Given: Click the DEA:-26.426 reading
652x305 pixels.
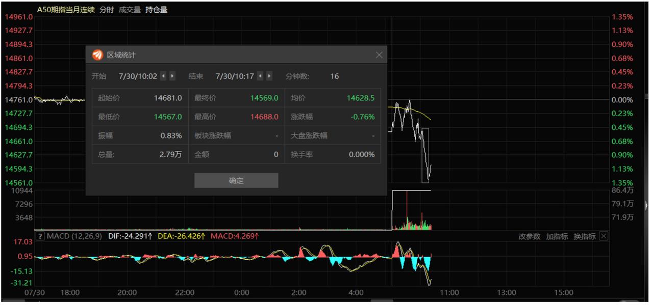Looking at the screenshot, I should pos(182,236).
